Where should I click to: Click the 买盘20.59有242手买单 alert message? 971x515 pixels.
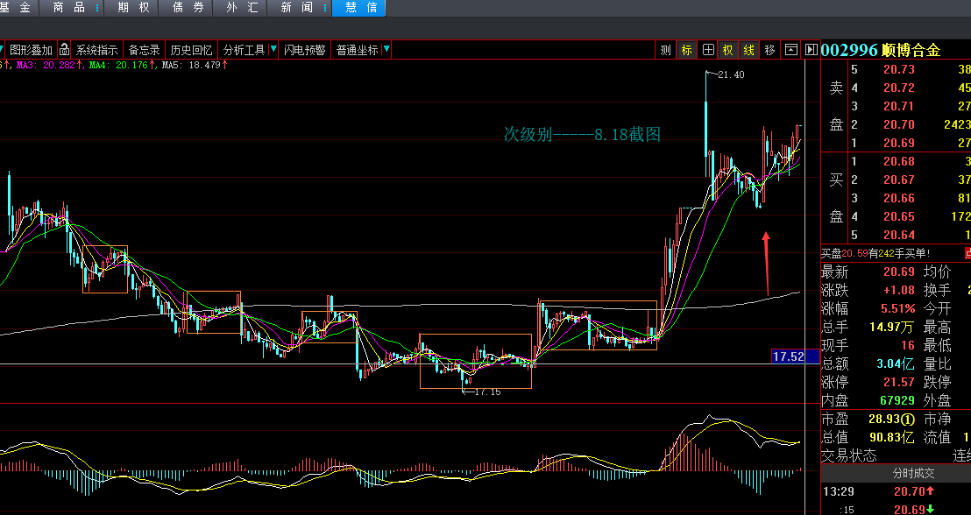(875, 253)
